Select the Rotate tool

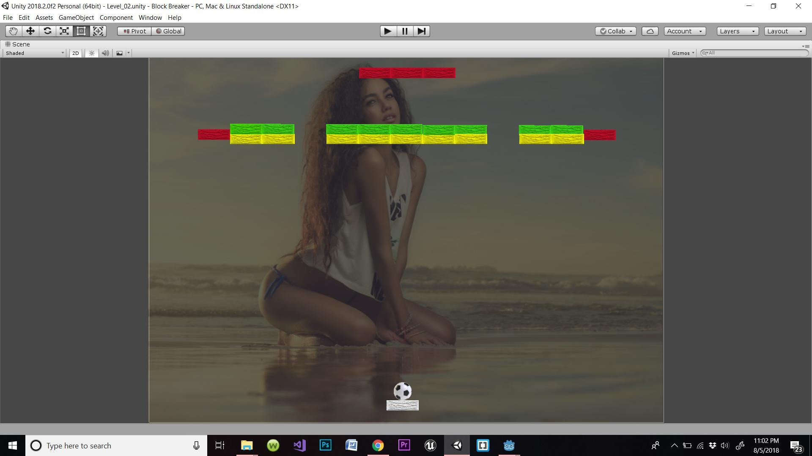(x=47, y=31)
